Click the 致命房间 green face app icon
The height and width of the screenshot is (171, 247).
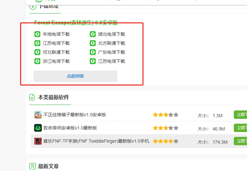38,128
